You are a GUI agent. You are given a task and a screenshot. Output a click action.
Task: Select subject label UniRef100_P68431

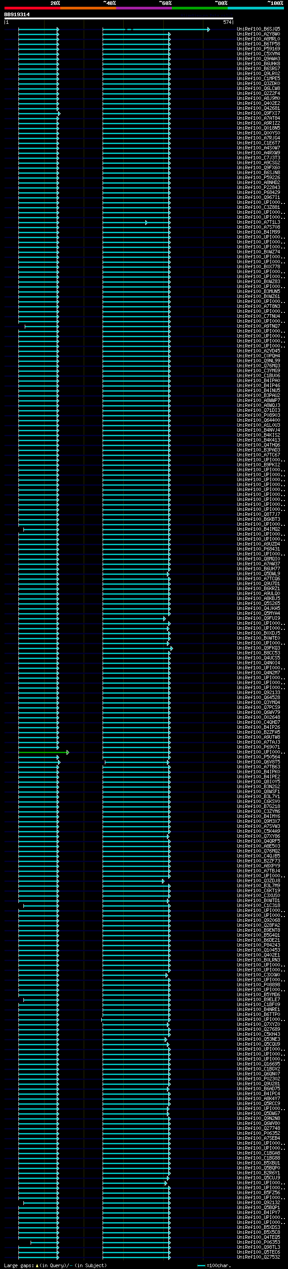click(x=258, y=549)
